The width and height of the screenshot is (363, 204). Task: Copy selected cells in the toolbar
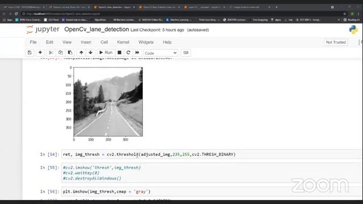click(x=61, y=53)
